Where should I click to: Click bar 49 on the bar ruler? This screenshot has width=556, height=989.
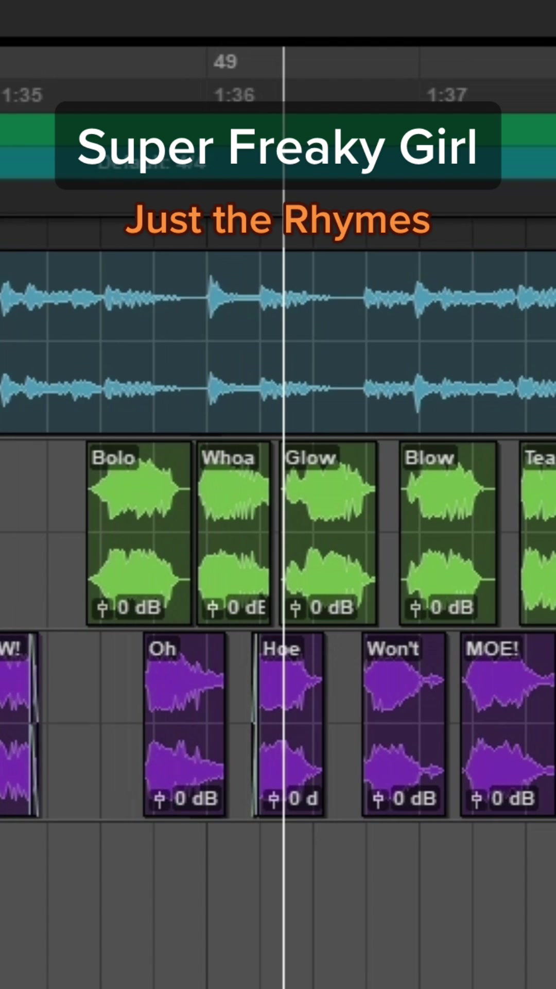point(225,62)
